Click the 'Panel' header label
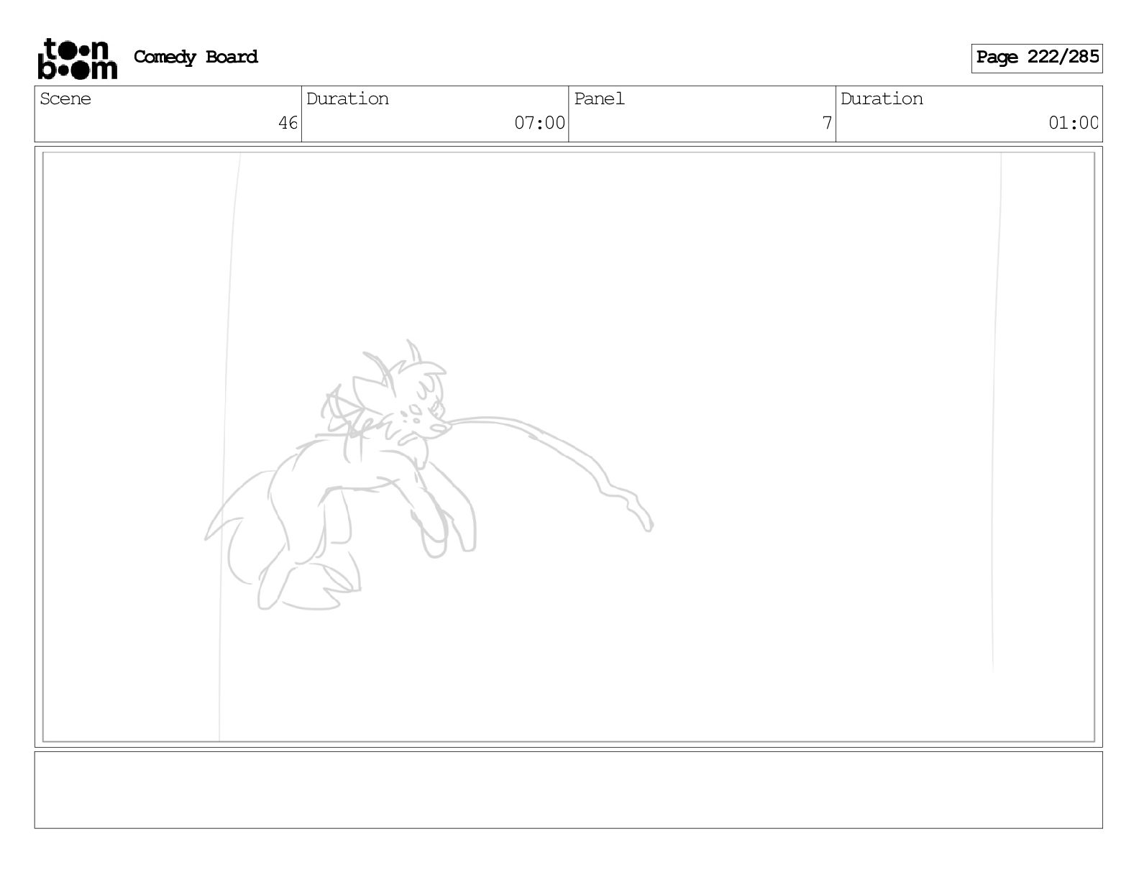 click(599, 98)
